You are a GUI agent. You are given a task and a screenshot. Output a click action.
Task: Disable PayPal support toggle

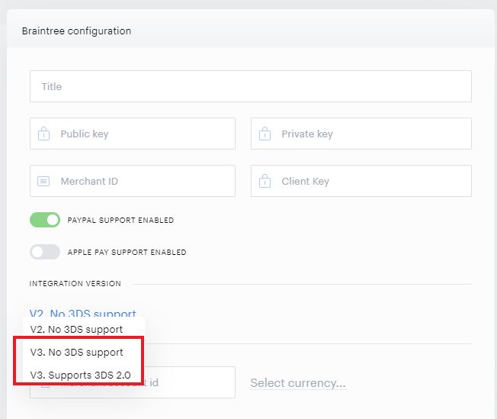45,220
